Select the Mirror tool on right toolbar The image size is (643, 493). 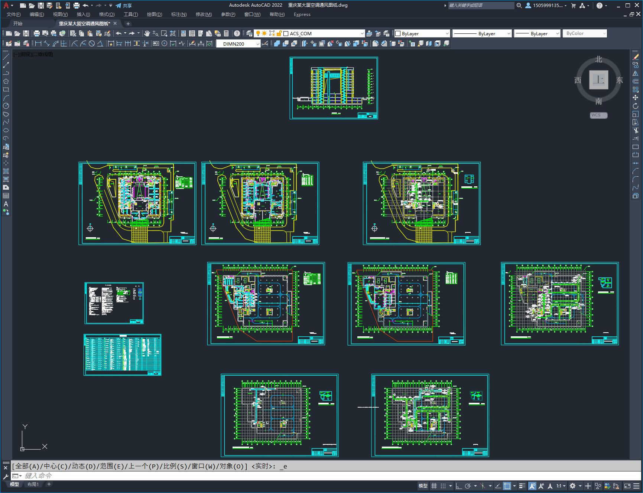click(x=636, y=73)
